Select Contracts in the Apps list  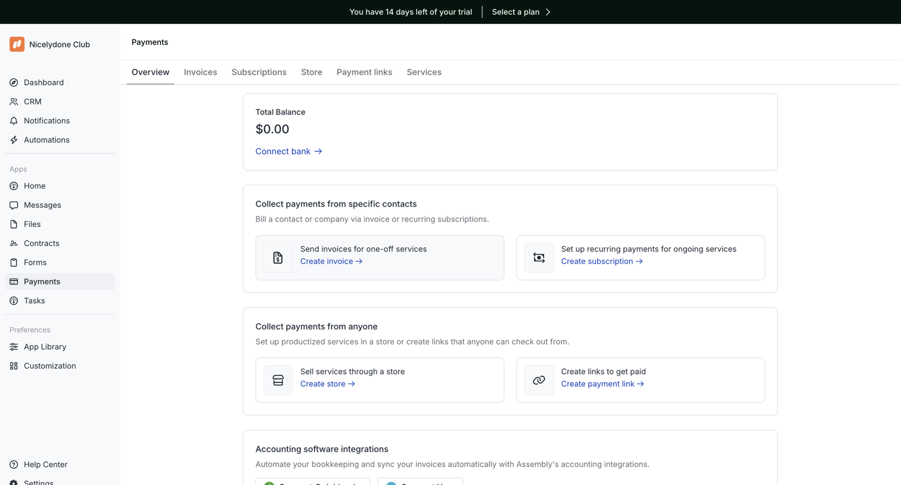tap(60, 243)
